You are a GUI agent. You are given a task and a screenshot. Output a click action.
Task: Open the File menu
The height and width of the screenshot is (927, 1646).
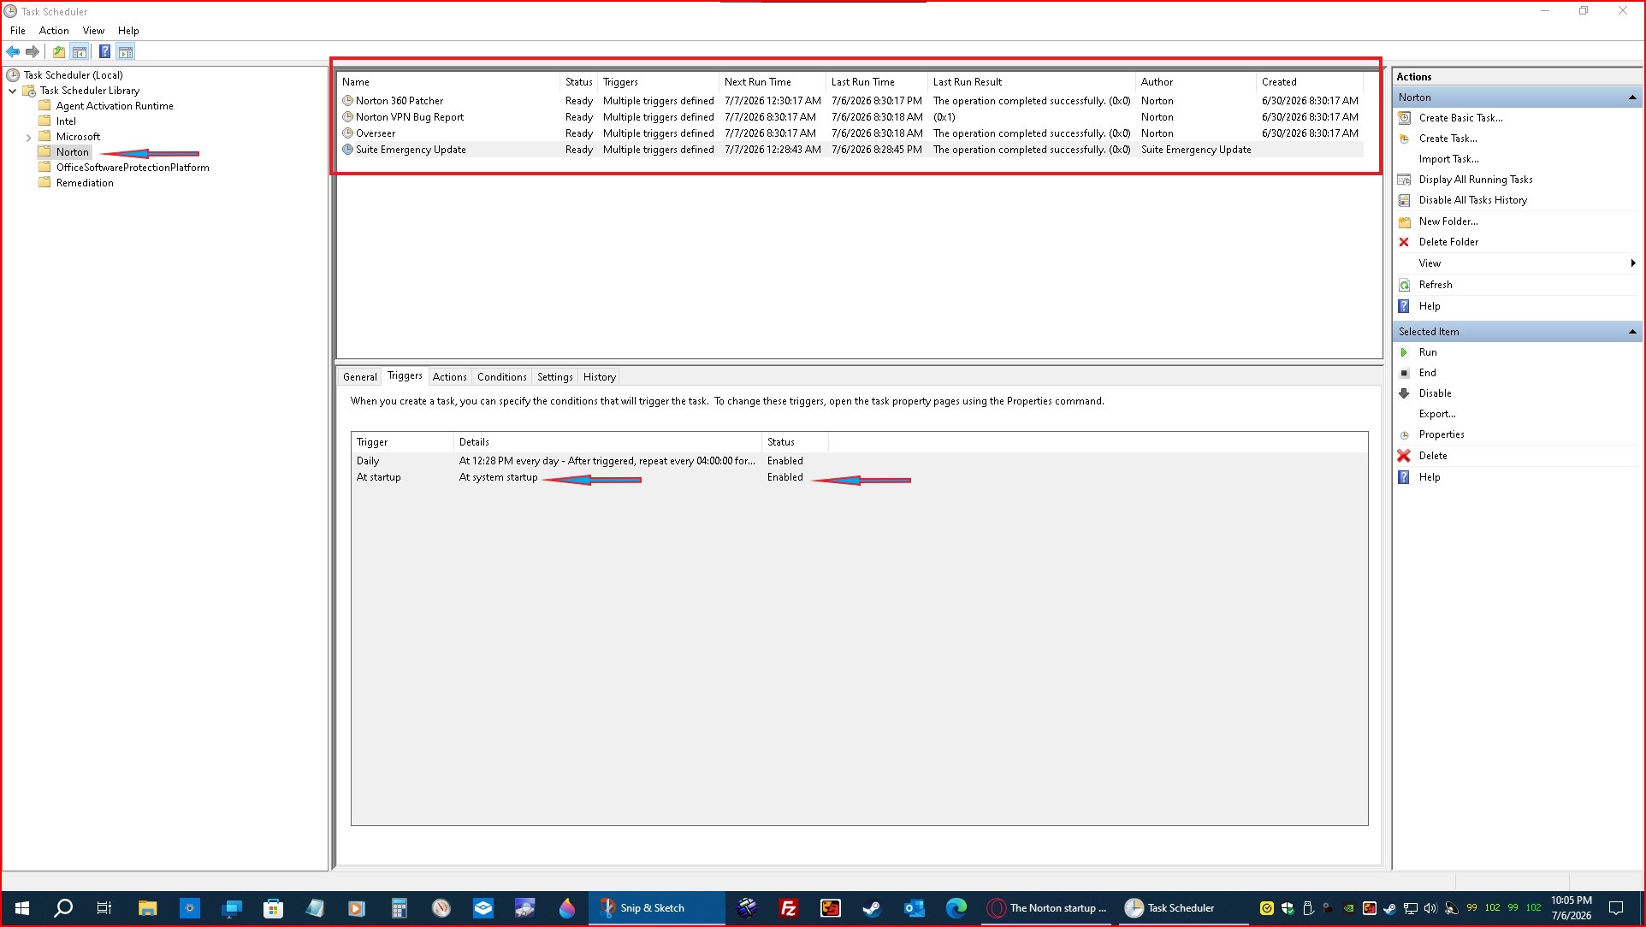coord(17,31)
